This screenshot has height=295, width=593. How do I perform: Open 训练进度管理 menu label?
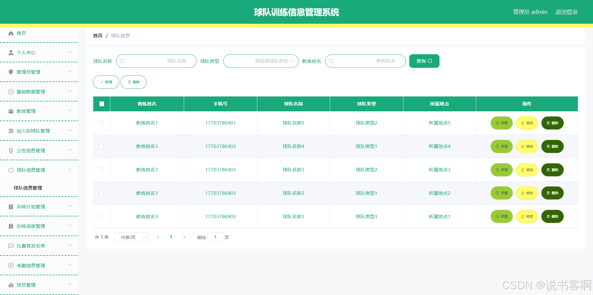tap(31, 226)
